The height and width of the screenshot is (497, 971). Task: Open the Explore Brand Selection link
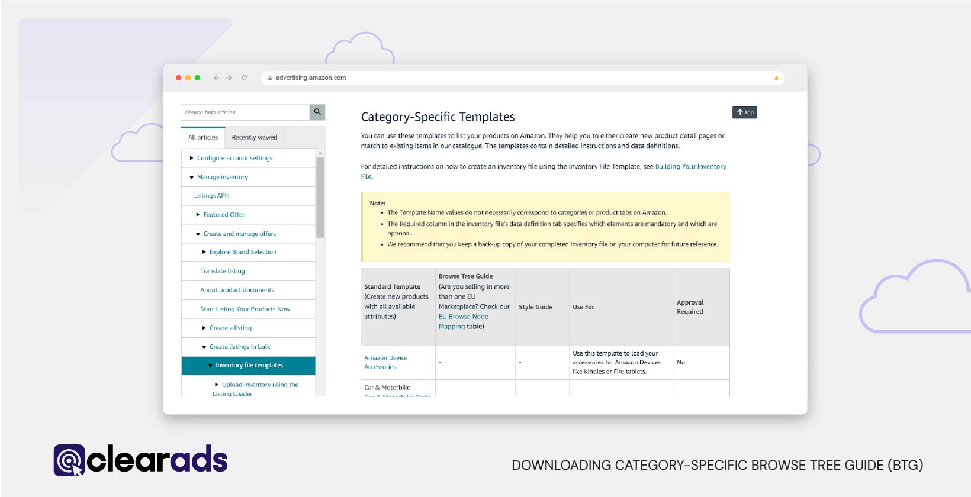pos(243,252)
